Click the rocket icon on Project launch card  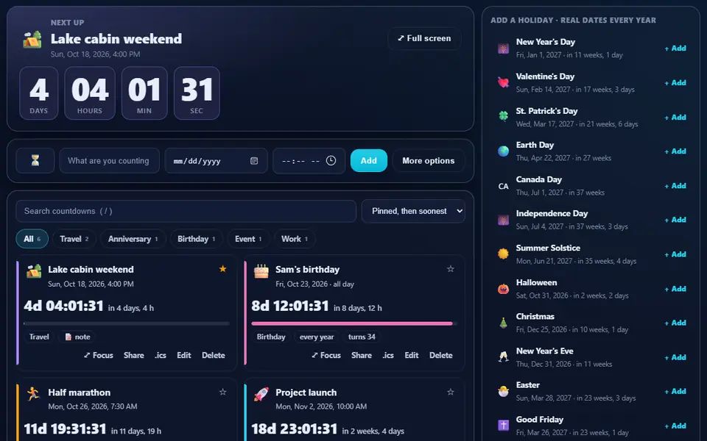[261, 394]
